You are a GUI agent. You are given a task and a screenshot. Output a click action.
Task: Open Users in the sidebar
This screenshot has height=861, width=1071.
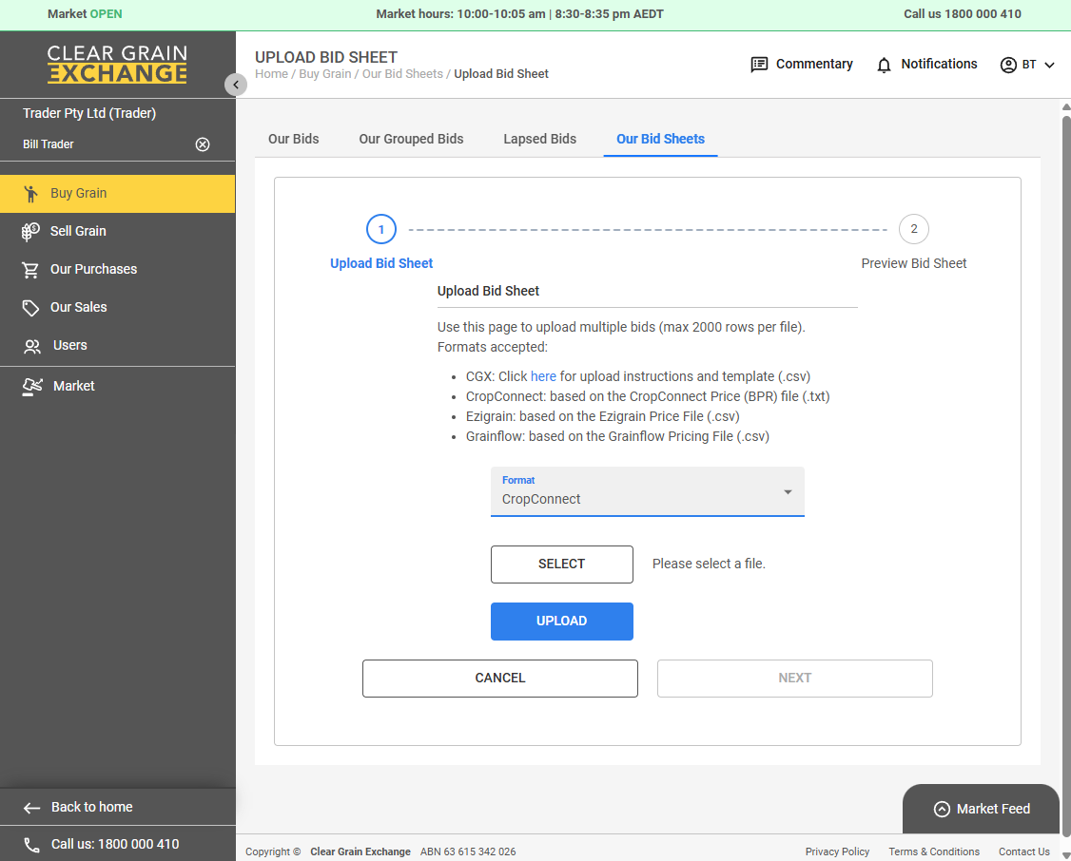tap(118, 346)
